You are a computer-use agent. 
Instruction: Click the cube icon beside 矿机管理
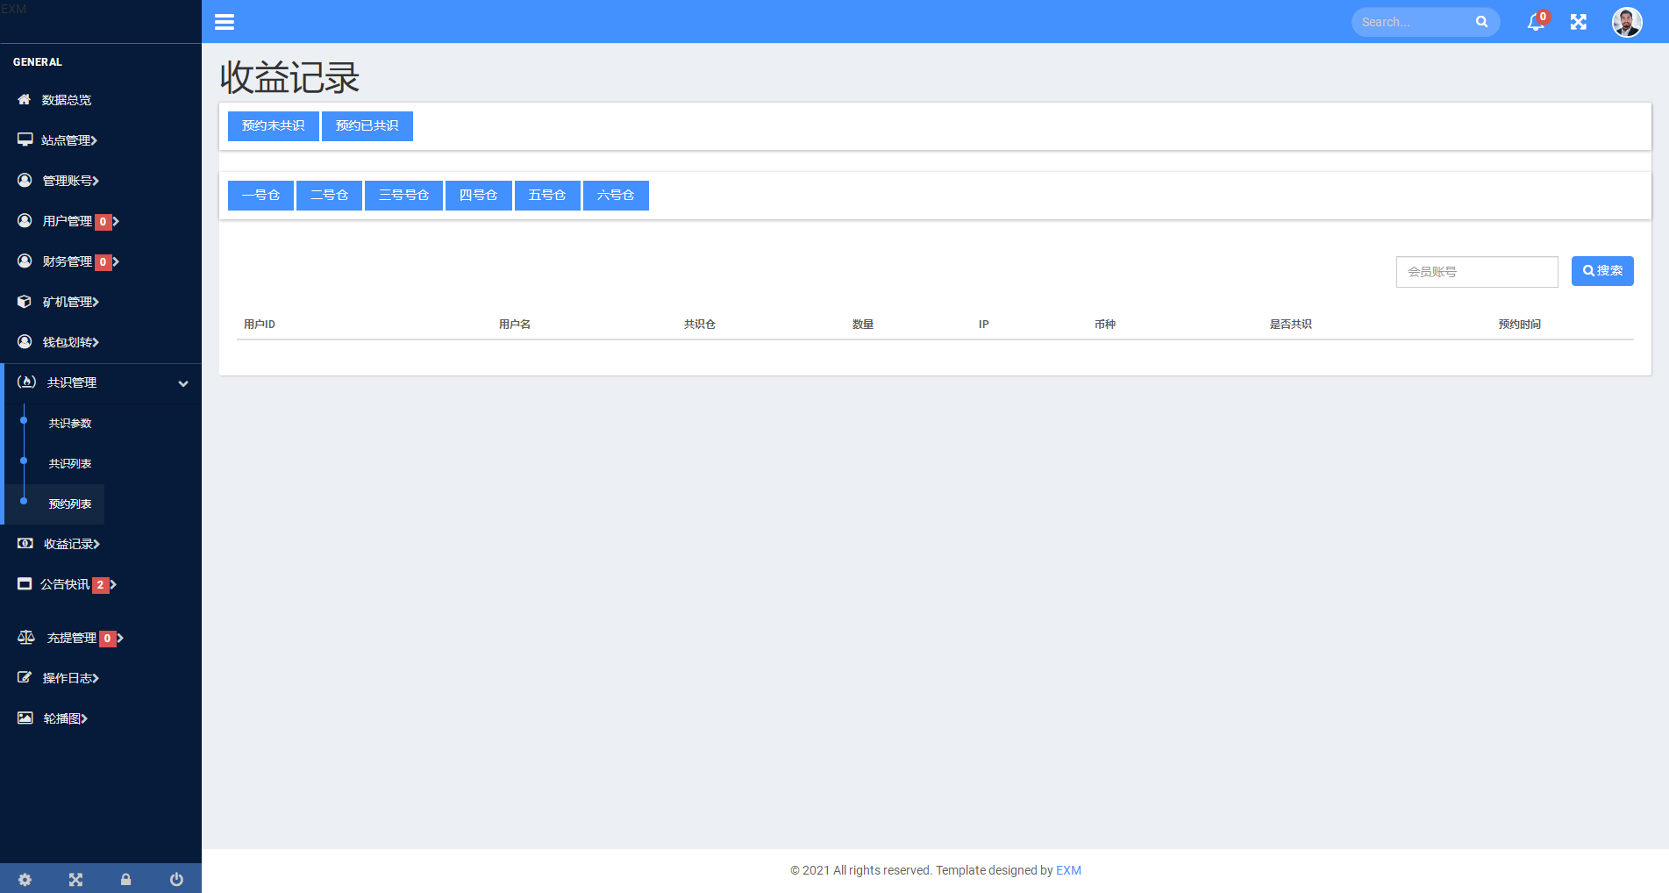(25, 301)
